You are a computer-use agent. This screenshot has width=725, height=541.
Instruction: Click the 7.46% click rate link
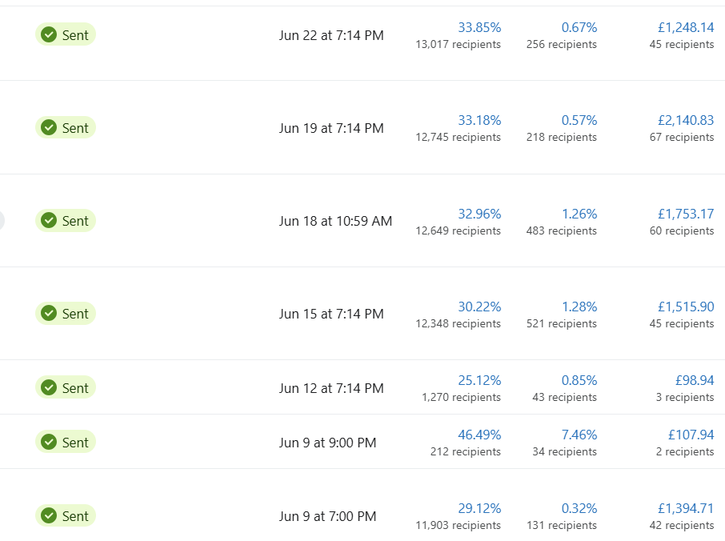click(579, 435)
